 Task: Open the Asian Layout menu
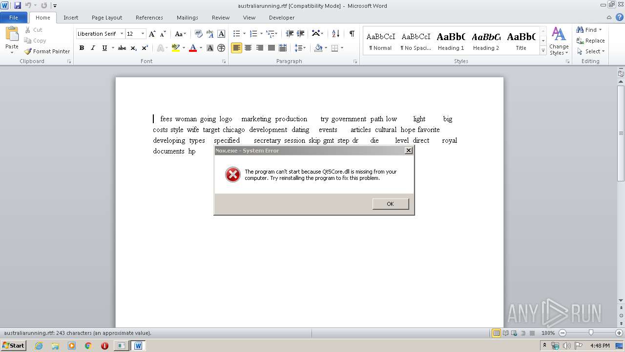[x=317, y=34]
